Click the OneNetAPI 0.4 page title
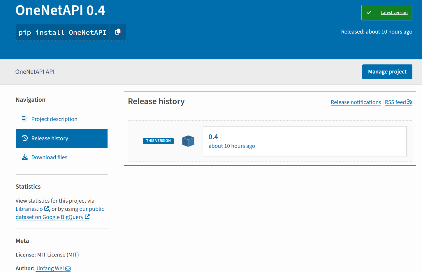Screen dimensions: 422x272 point(60,10)
